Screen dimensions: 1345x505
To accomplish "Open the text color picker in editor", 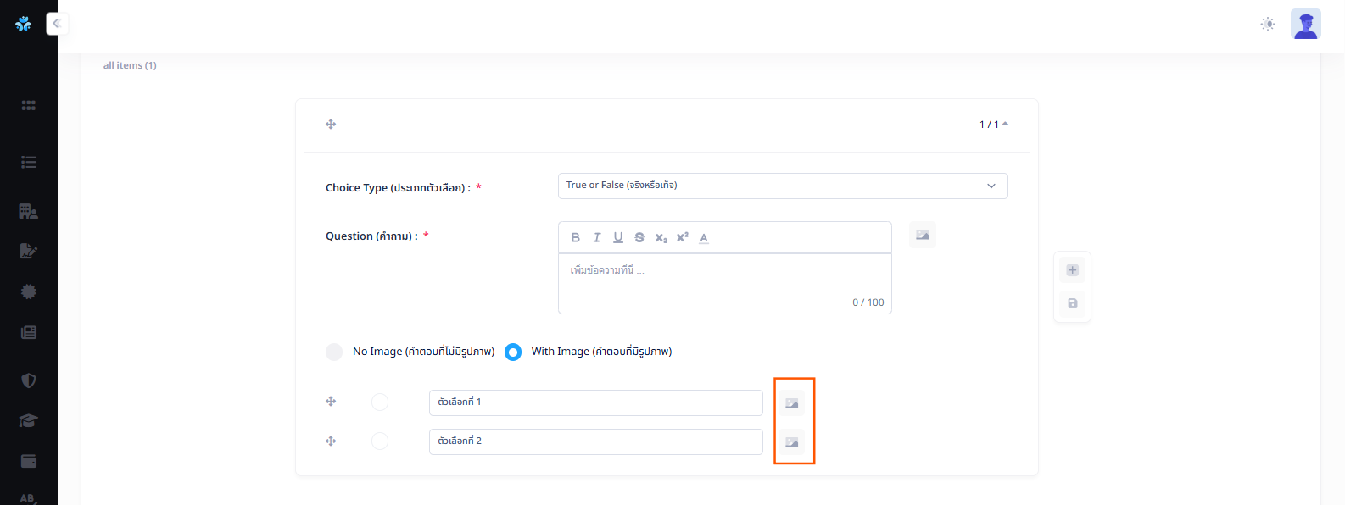I will tap(704, 237).
